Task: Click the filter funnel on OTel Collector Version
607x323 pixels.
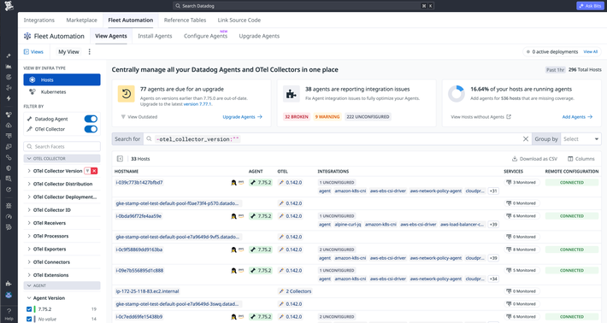Action: tap(87, 171)
